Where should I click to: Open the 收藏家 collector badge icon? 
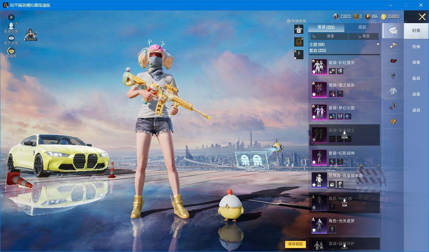11,51
